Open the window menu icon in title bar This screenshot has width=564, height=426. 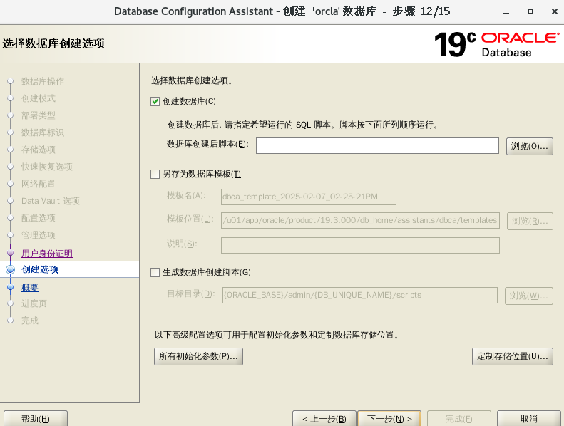pyautogui.click(x=11, y=11)
